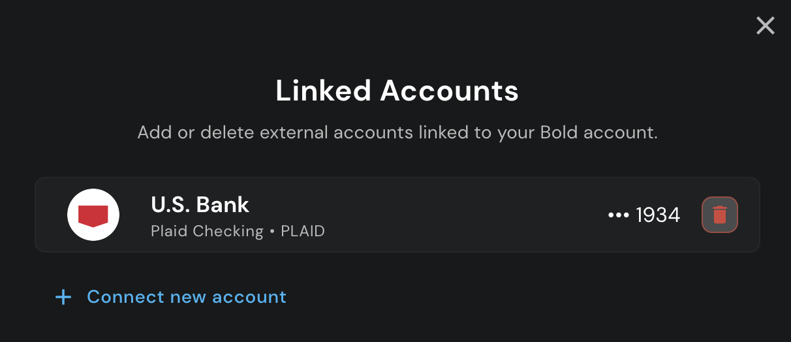
Task: Click the plus icon beside Connect new account
Action: click(x=63, y=298)
